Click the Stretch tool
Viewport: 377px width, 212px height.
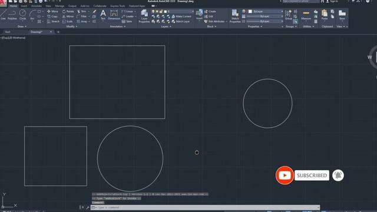[x=53, y=21]
